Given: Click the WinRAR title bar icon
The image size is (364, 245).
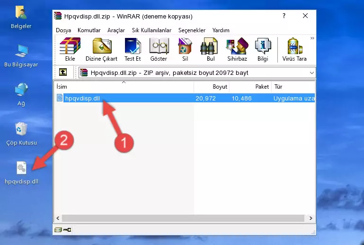Looking at the screenshot, I should coord(58,16).
